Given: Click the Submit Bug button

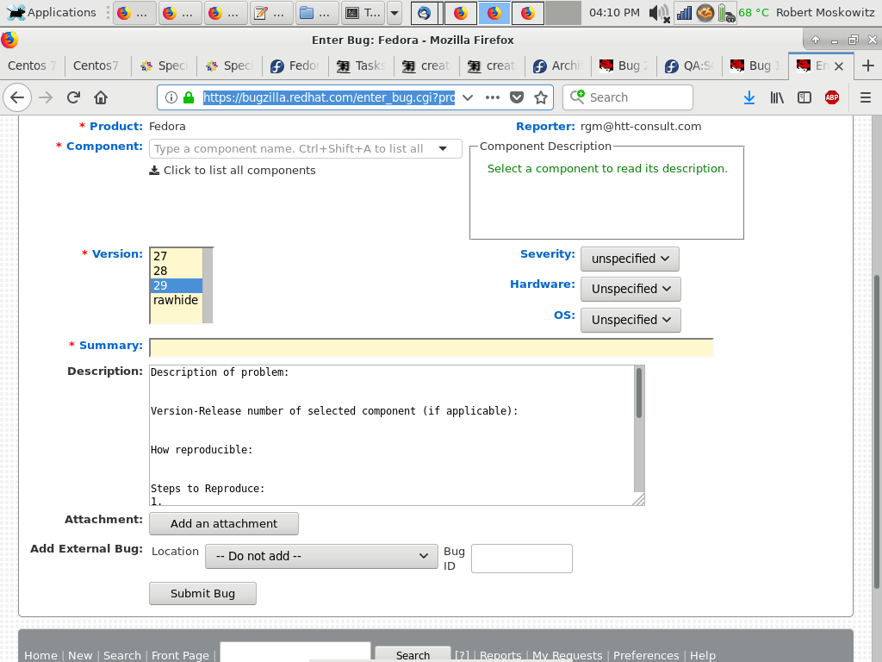Looking at the screenshot, I should tap(202, 593).
